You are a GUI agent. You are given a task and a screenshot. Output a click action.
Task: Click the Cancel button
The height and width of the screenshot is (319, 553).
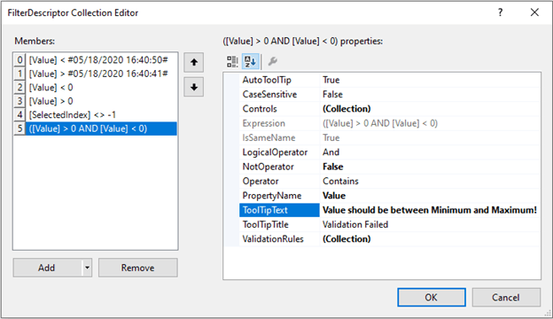point(506,298)
